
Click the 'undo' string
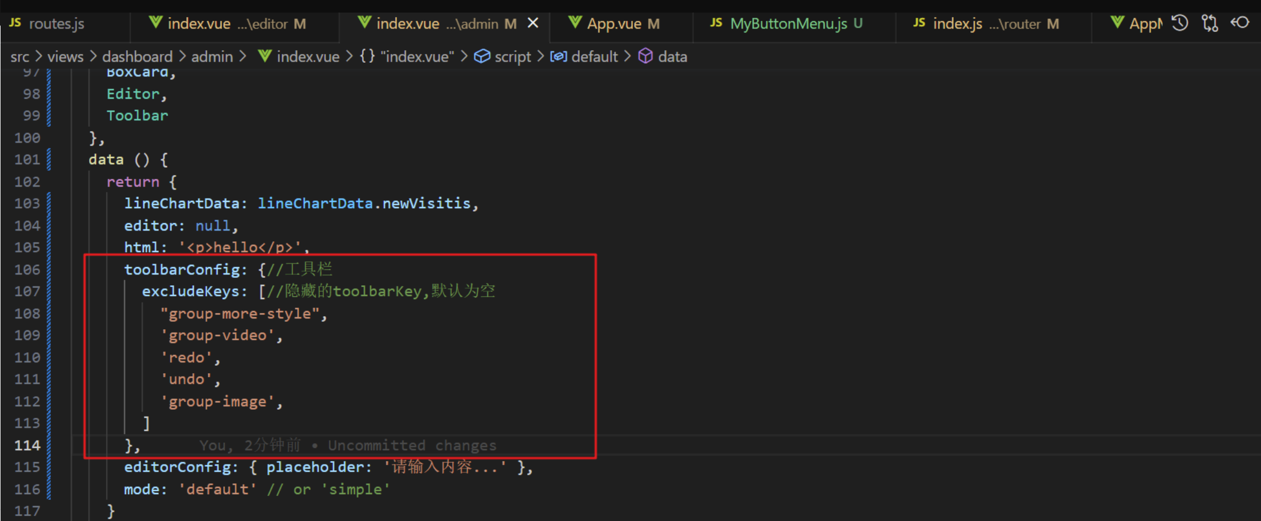[x=187, y=379]
